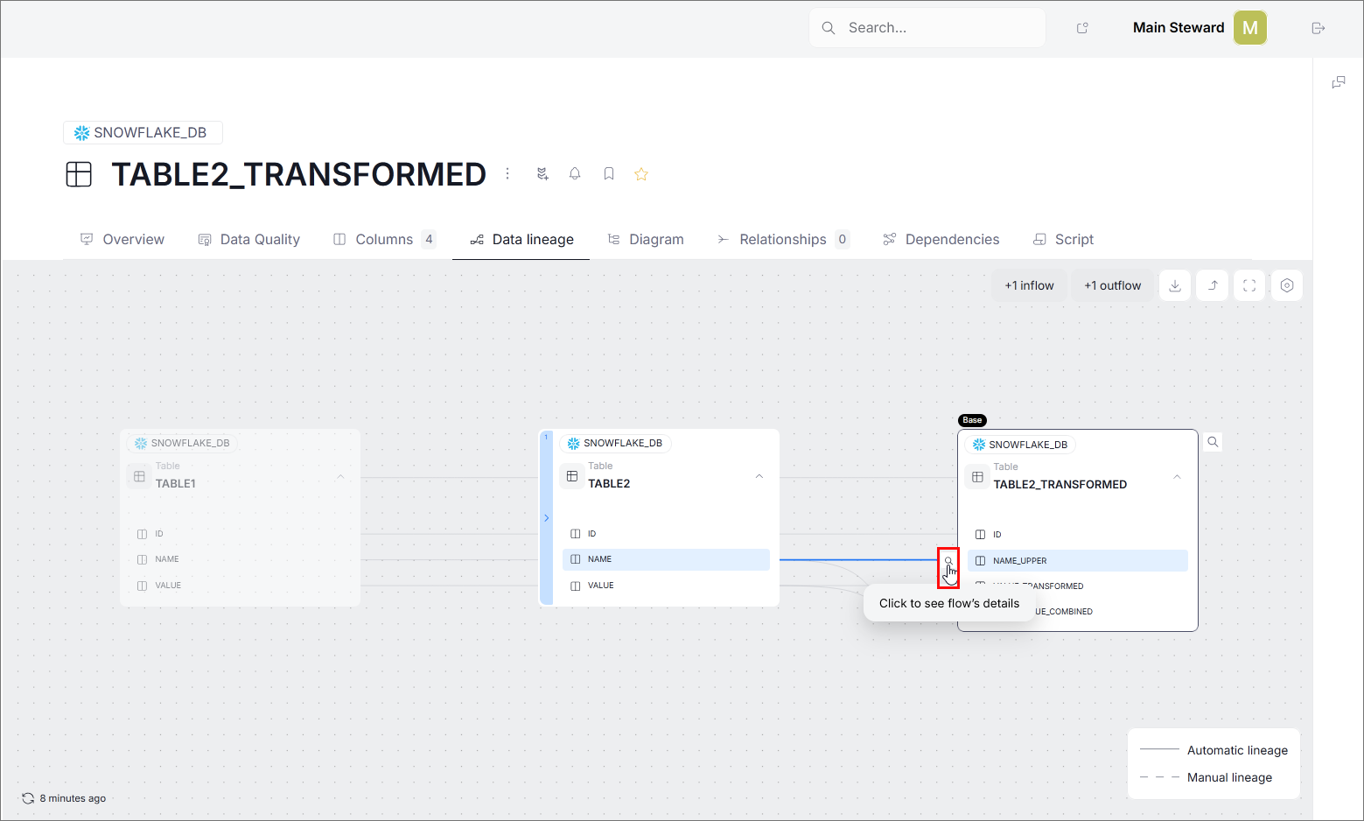Click the magnifier on the NAME flow line
The width and height of the screenshot is (1364, 821).
click(x=948, y=560)
